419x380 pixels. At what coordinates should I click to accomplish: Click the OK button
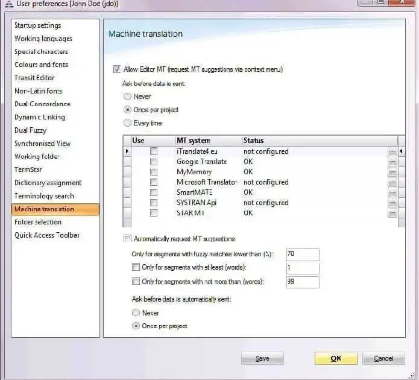coord(336,358)
